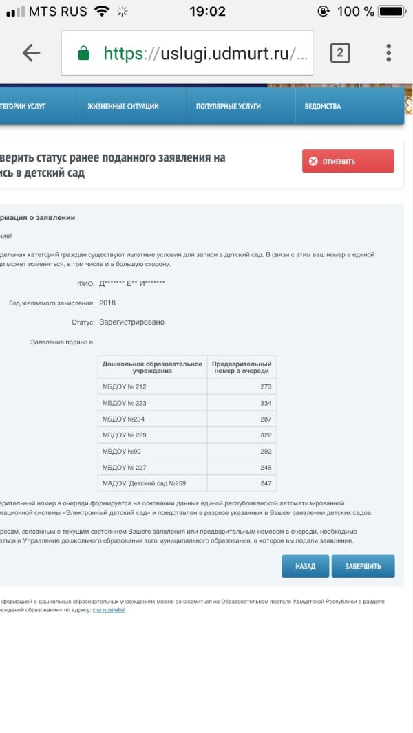Select the МАДОУ 'Детский сад №259' row
This screenshot has width=413, height=733.
[187, 483]
